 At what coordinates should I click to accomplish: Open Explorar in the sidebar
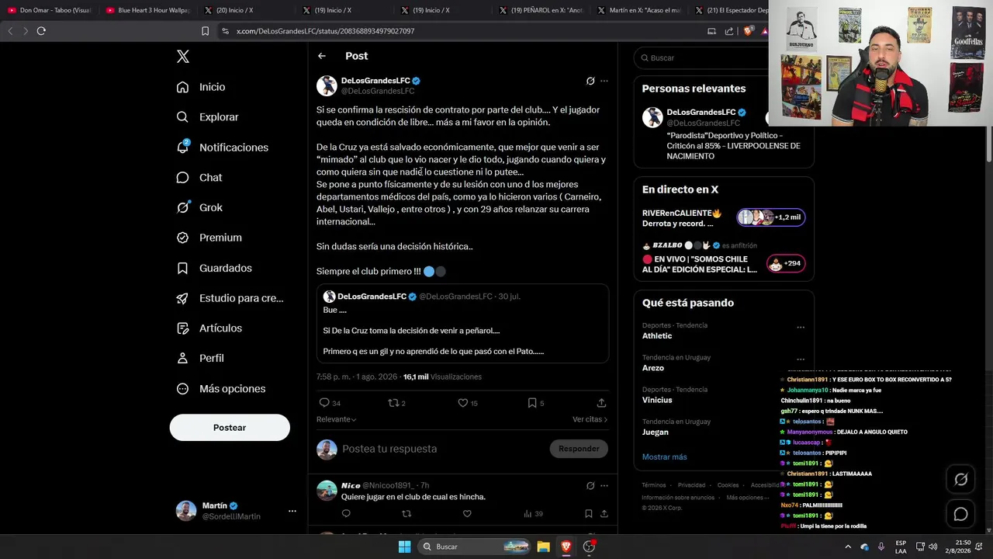(x=207, y=117)
